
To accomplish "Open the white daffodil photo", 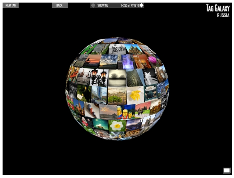I will pyautogui.click(x=117, y=126).
